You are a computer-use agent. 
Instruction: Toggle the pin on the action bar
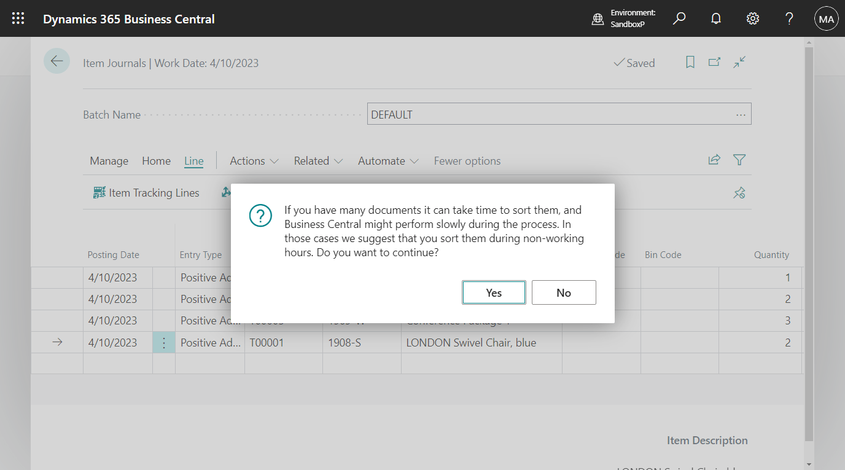pyautogui.click(x=739, y=192)
